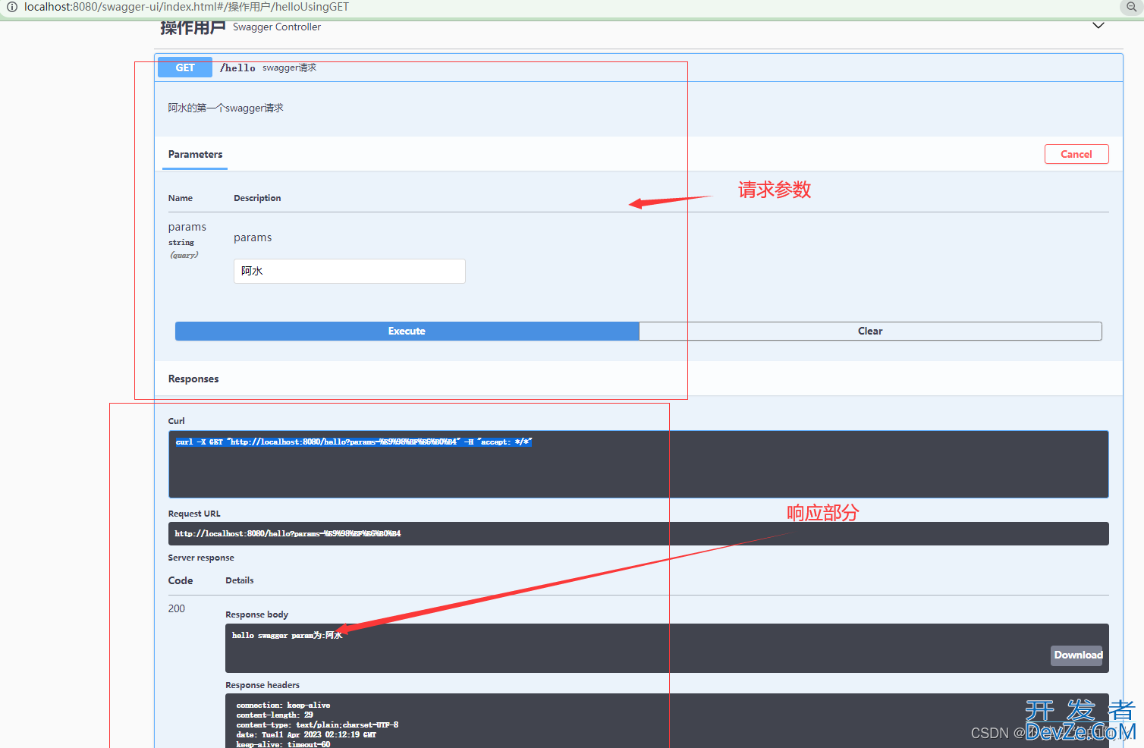Screen dimensions: 1144x748
Task: Click the 'Description' column header
Action: (257, 198)
